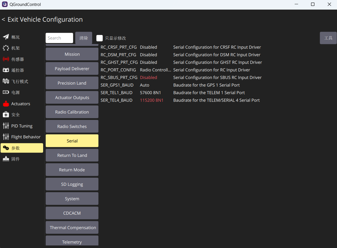Click description 'Serial Configuration for GHST RC Input Driver'
Image resolution: width=337 pixels, height=248 pixels.
tap(217, 62)
